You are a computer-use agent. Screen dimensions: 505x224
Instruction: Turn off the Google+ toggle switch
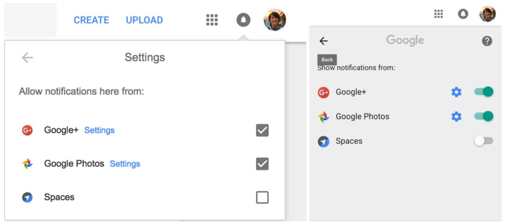pos(484,92)
